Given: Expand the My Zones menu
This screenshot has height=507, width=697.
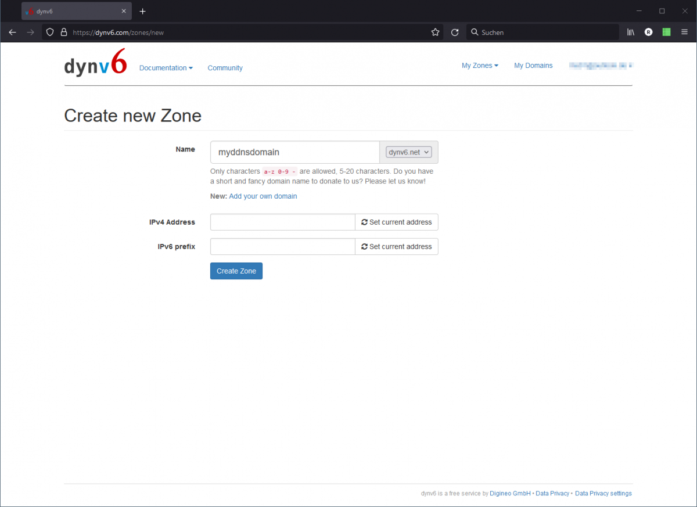Looking at the screenshot, I should coord(480,66).
